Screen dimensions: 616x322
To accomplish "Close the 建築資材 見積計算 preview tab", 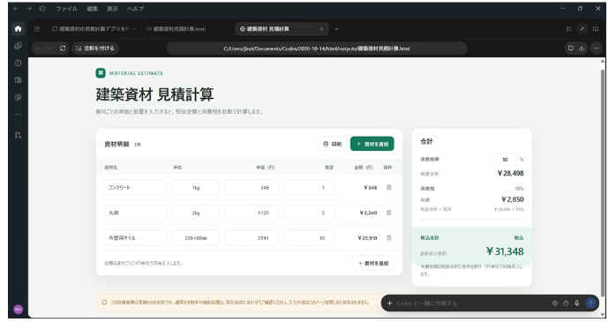I will (322, 28).
